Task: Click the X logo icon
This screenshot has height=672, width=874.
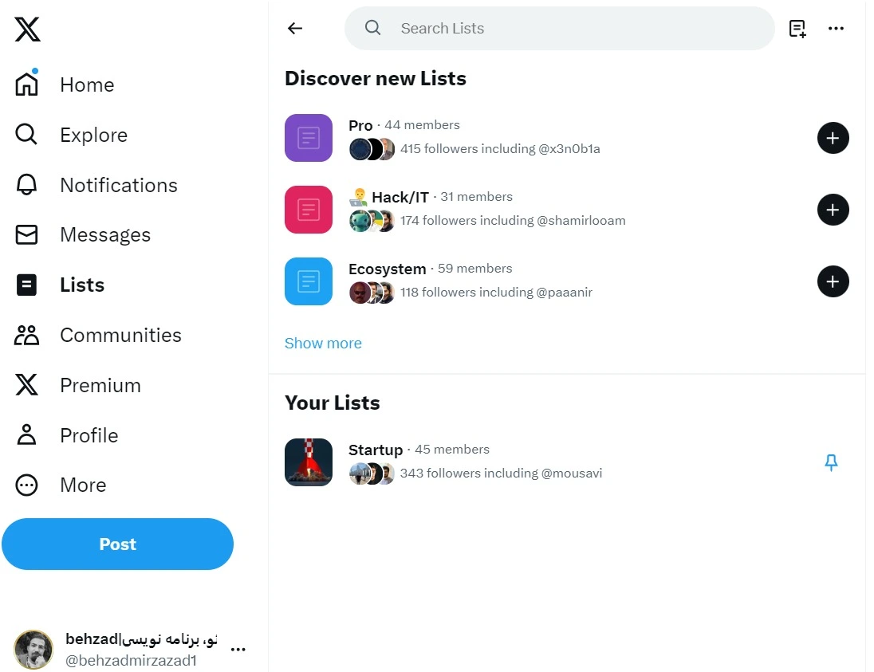Action: click(27, 29)
